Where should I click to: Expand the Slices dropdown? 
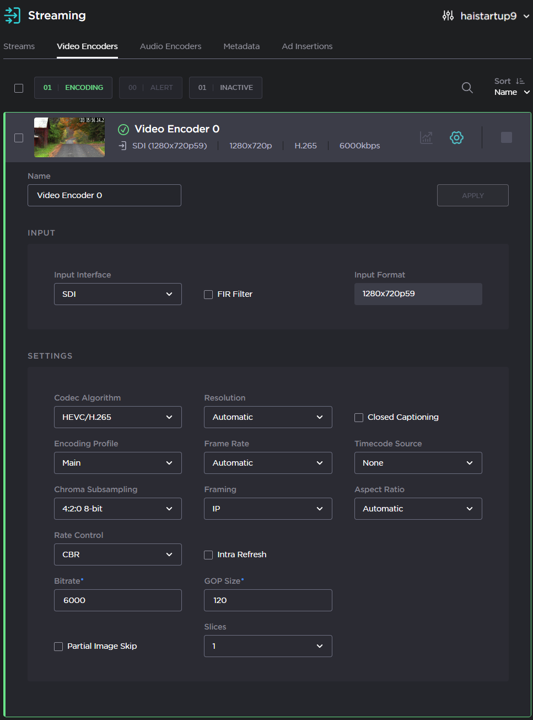268,646
